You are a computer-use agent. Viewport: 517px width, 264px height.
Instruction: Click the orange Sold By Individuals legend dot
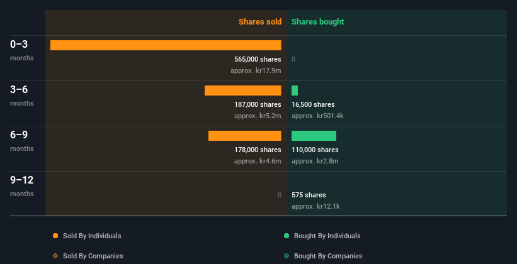55,236
